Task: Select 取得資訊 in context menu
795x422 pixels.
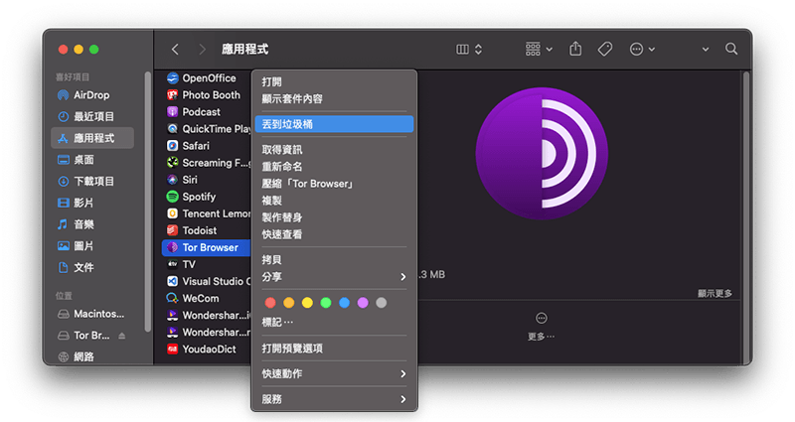Action: pos(282,150)
